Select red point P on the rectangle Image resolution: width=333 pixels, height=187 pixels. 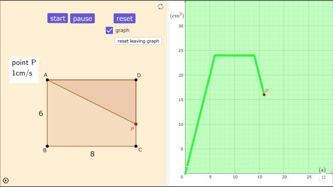click(x=136, y=124)
